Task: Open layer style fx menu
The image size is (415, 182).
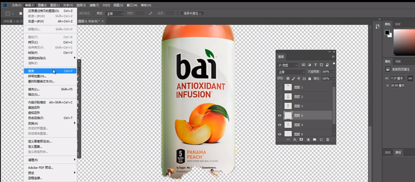Action: pyautogui.click(x=295, y=139)
